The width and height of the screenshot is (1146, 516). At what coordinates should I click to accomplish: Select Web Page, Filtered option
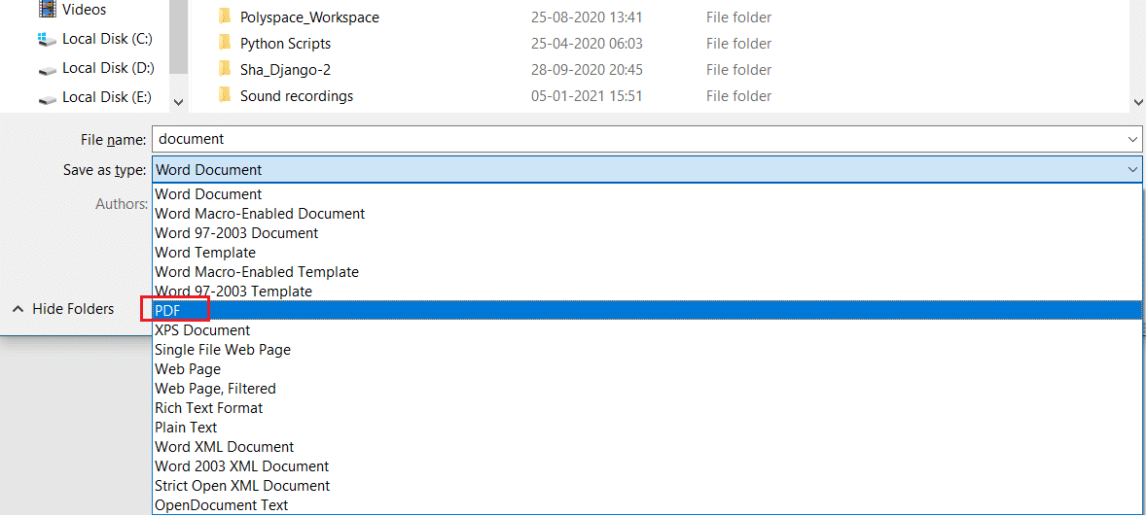click(x=647, y=389)
